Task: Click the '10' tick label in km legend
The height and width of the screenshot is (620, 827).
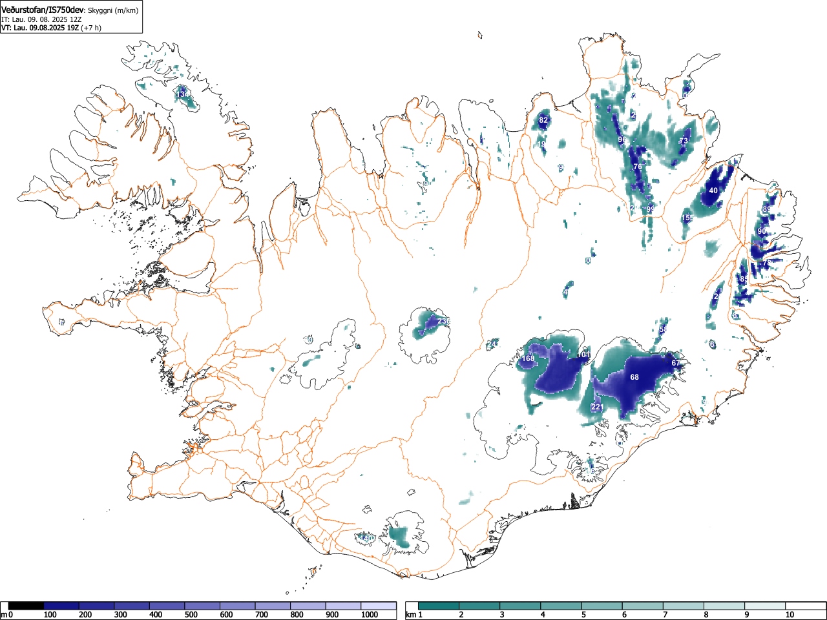Action: coord(790,615)
